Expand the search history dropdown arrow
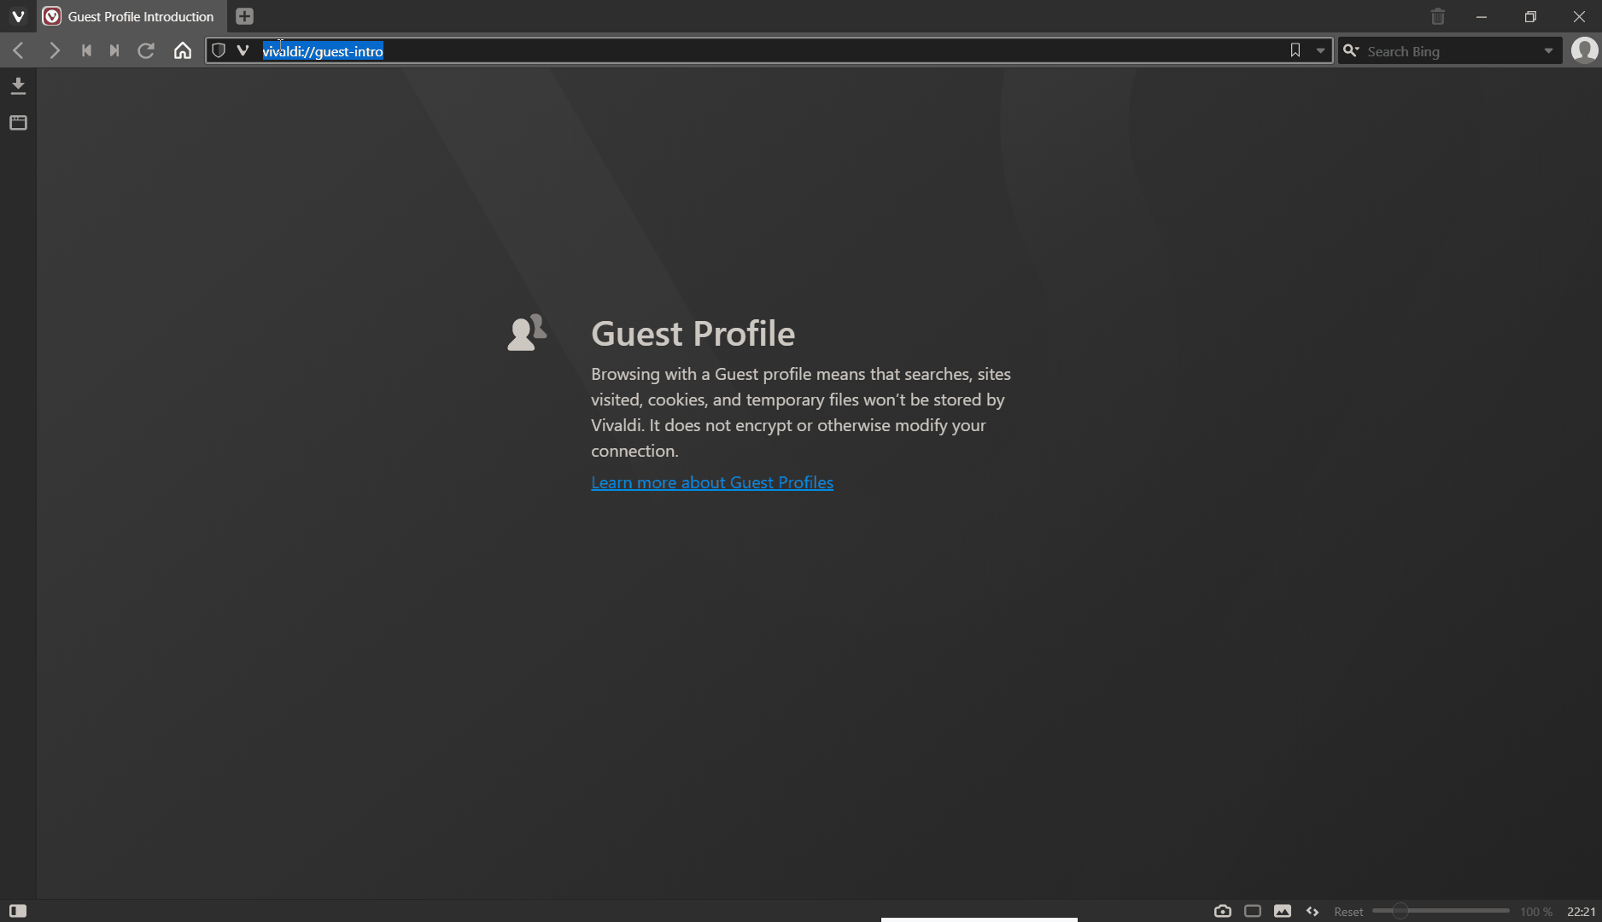Viewport: 1602px width, 922px height. coord(1548,51)
